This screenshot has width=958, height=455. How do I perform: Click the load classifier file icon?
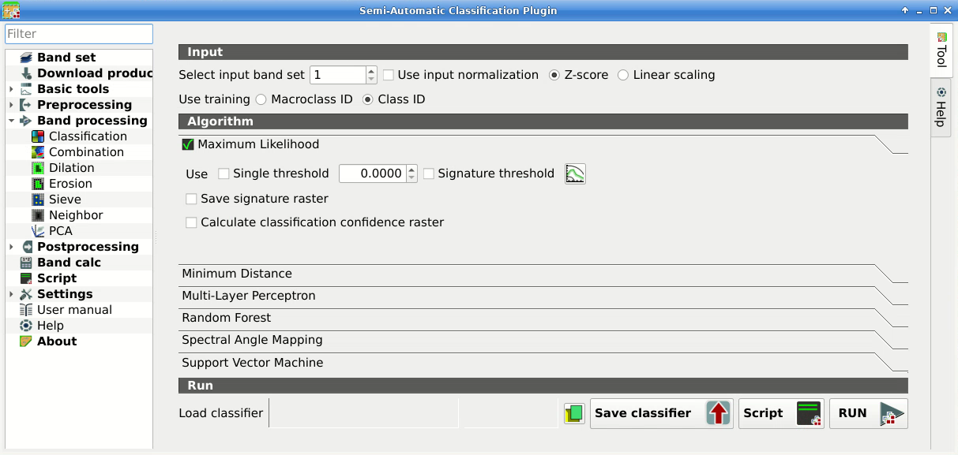(573, 413)
